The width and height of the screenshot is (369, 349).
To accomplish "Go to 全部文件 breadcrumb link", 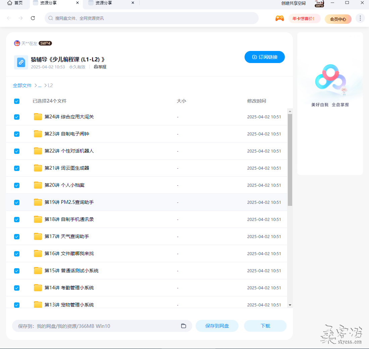I will point(22,85).
